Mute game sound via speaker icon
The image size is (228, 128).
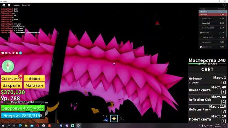pos(2,53)
